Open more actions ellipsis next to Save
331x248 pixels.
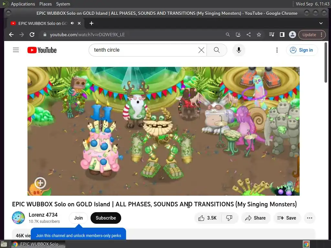310,218
